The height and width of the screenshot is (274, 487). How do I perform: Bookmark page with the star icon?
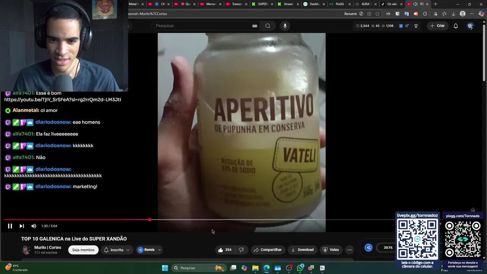tap(377, 14)
